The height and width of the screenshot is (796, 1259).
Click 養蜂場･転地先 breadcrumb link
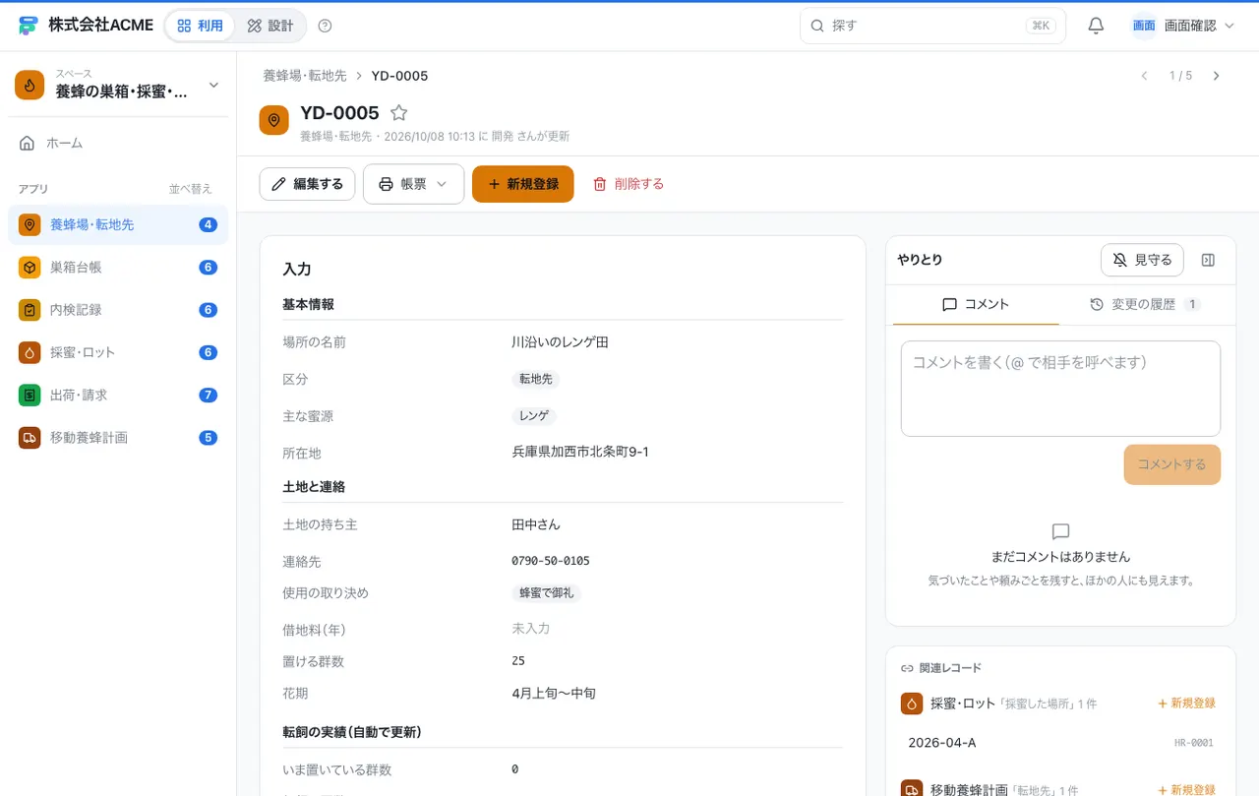(305, 76)
